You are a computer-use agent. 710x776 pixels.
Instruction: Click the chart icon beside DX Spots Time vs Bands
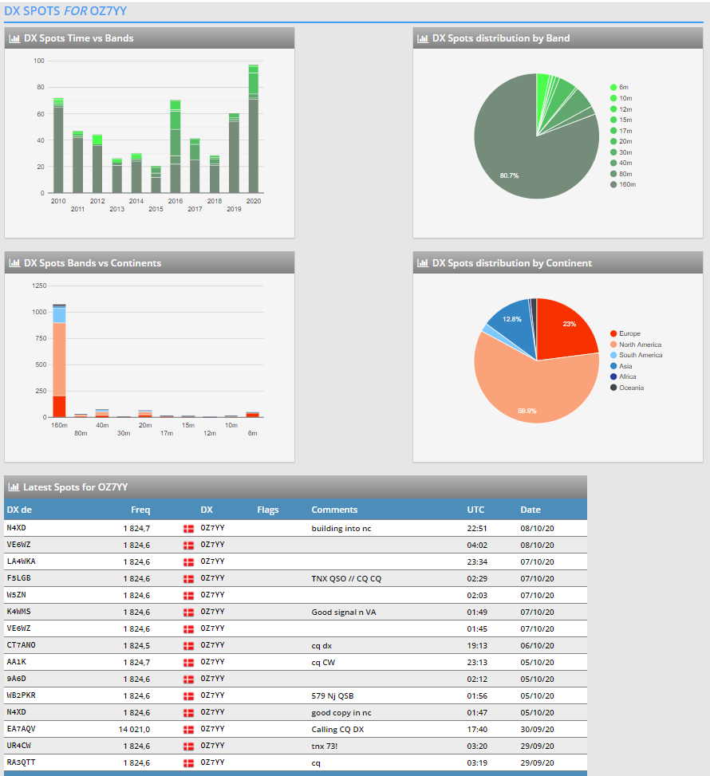click(14, 38)
